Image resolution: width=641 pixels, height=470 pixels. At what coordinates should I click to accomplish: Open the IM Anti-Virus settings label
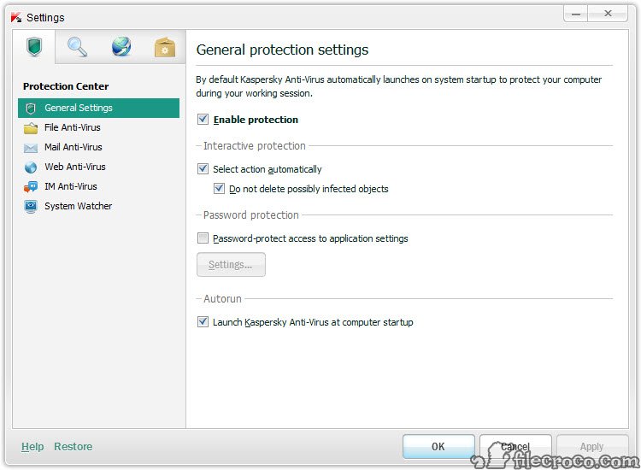click(71, 186)
